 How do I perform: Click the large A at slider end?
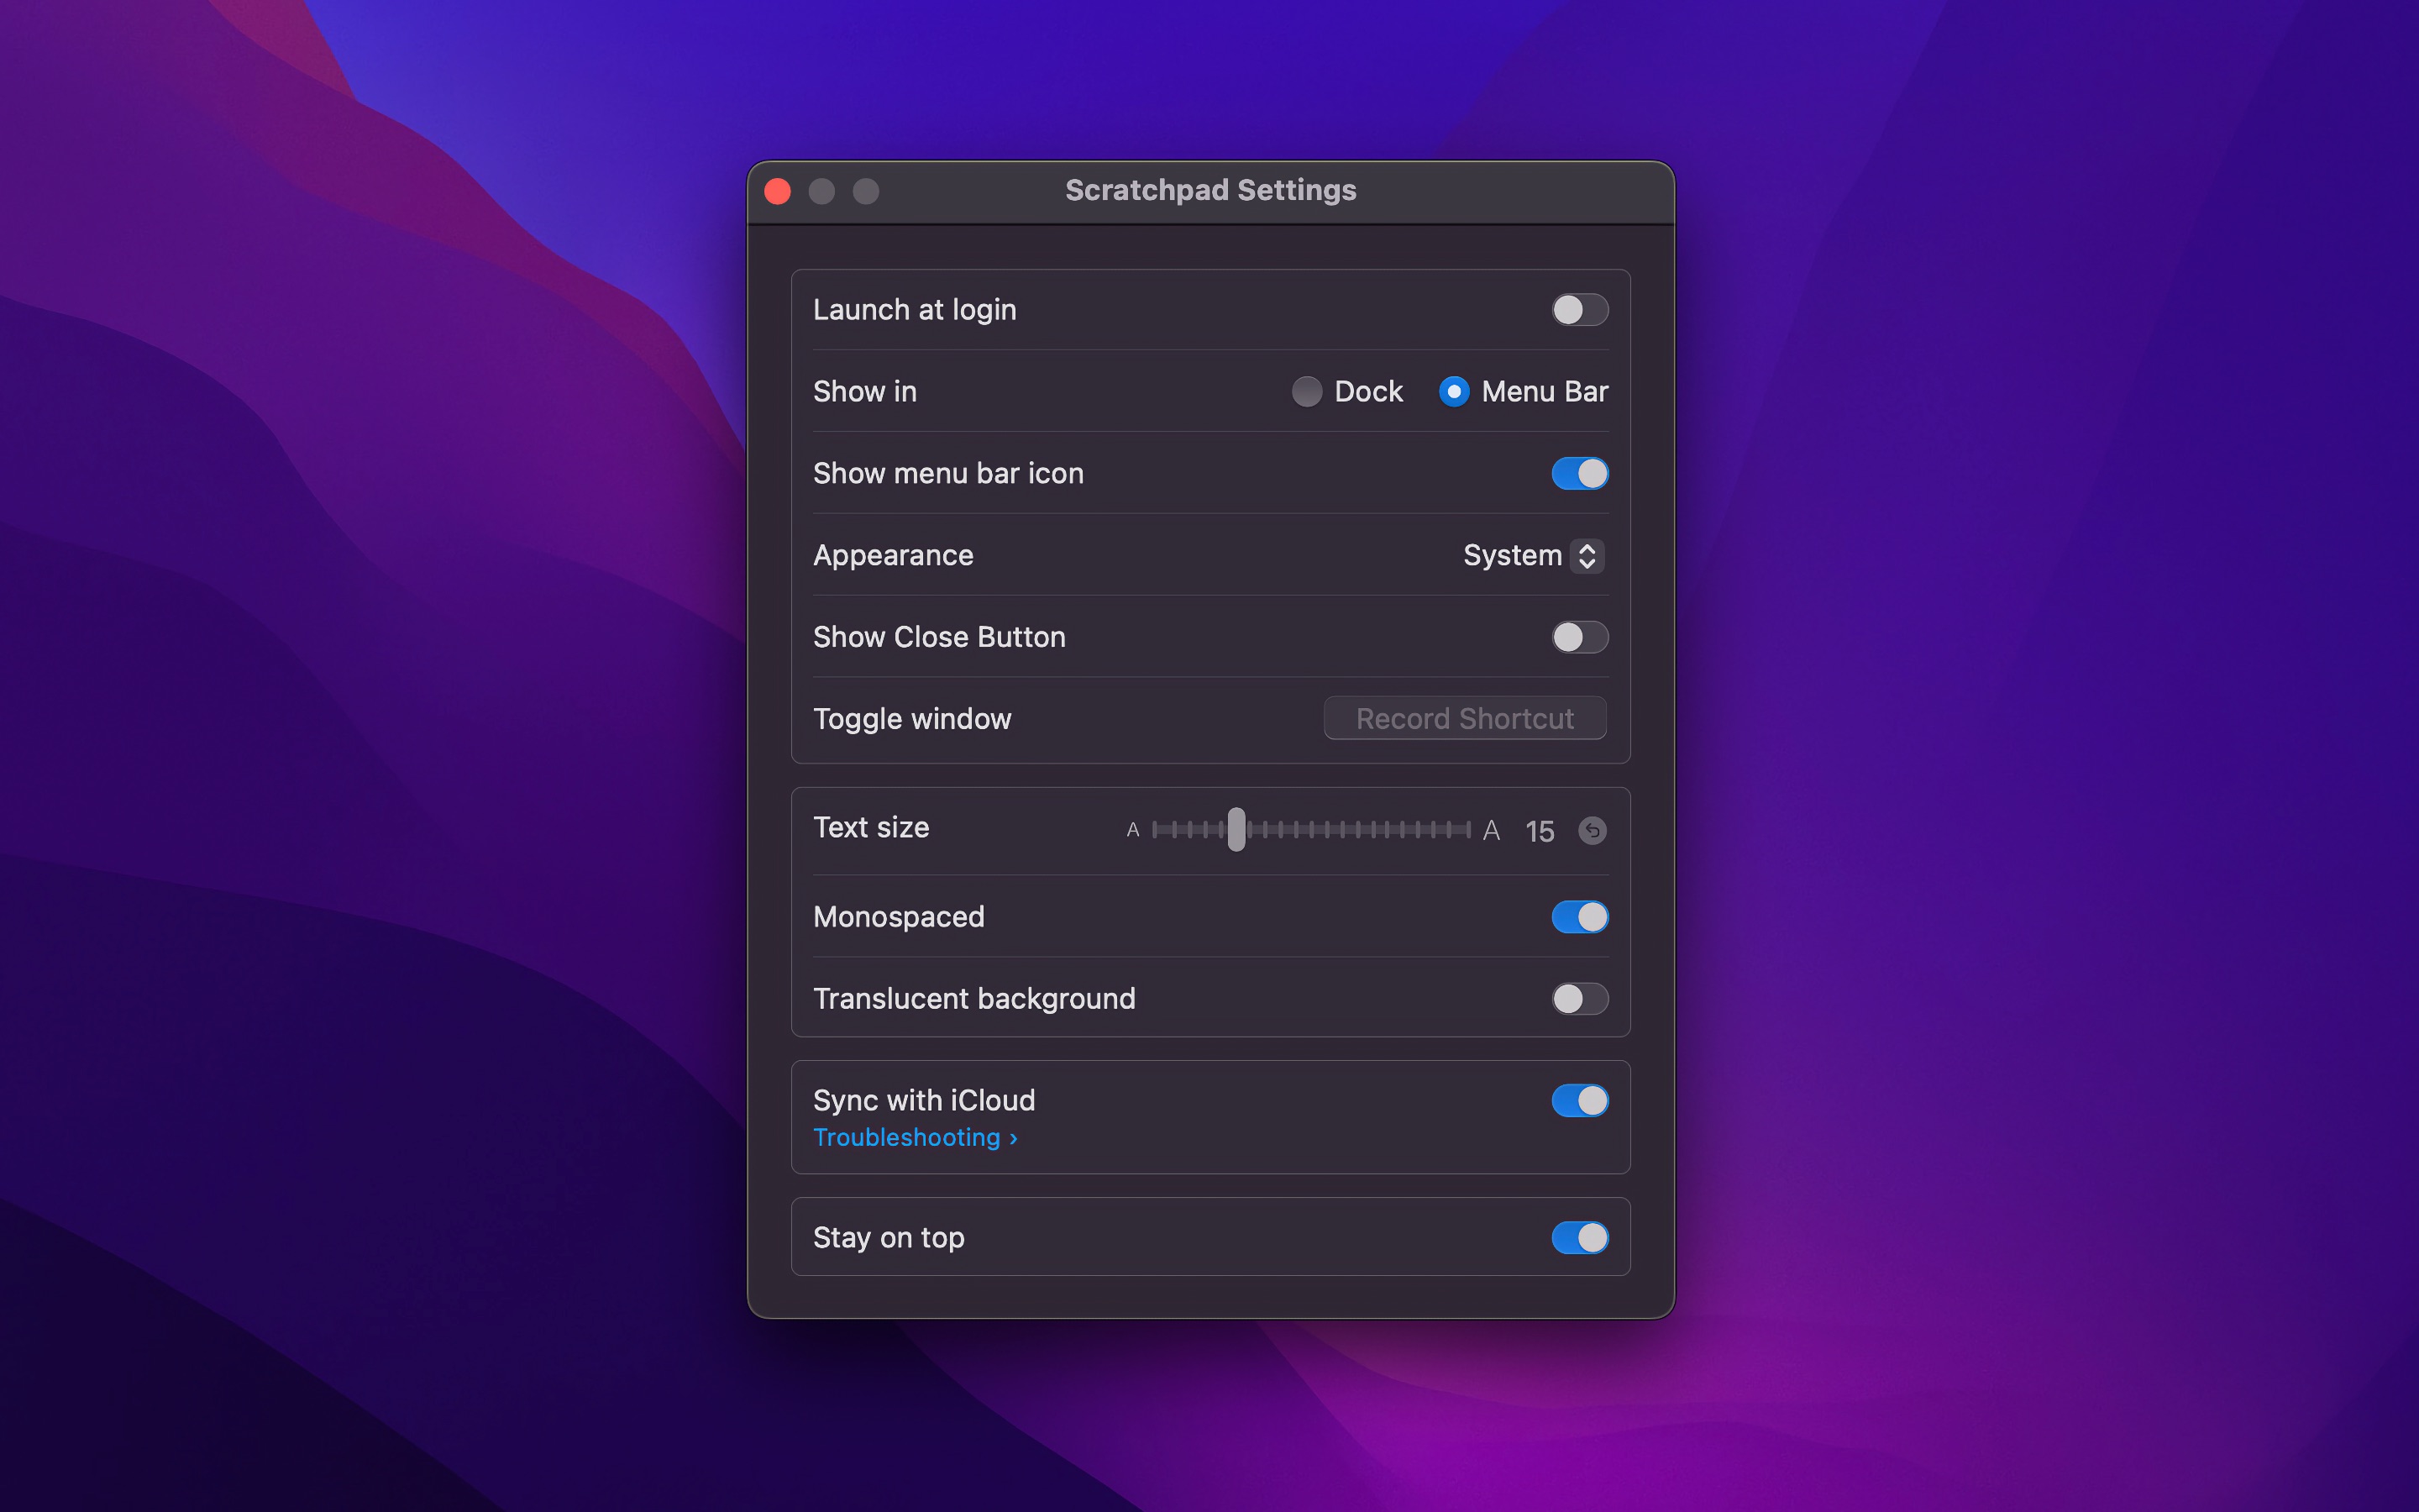coord(1490,830)
